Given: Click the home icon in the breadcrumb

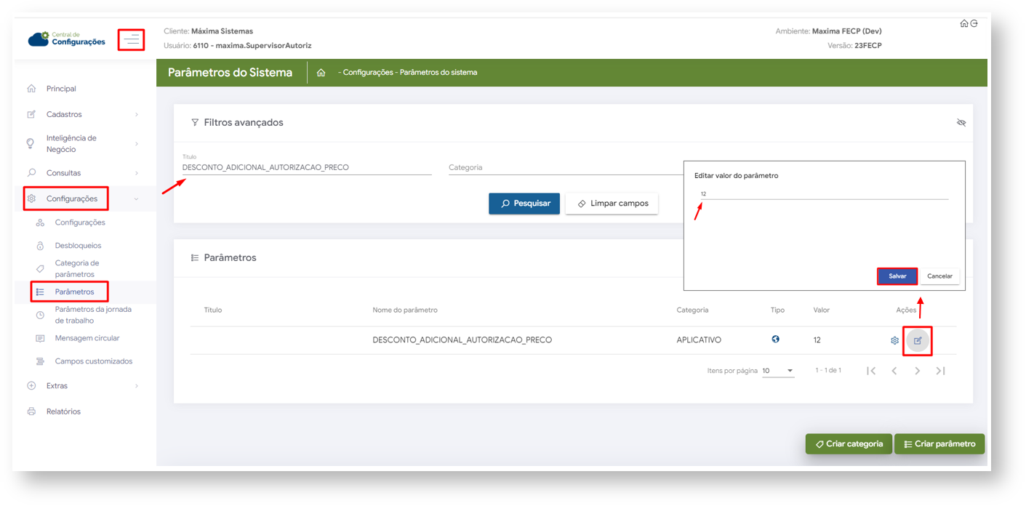Looking at the screenshot, I should pos(321,73).
